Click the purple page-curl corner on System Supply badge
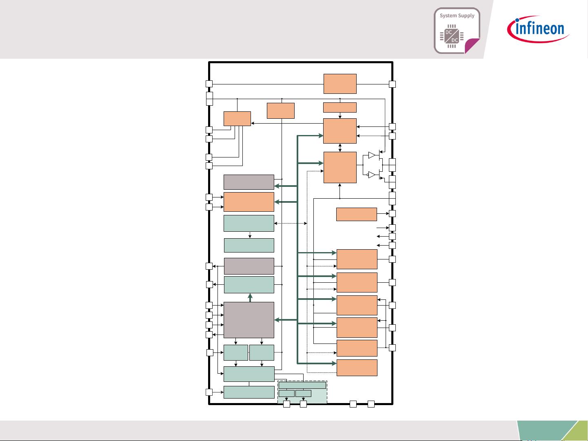Image resolution: width=588 pixels, height=441 pixels. 471,45
